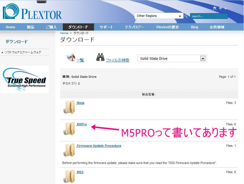Viewport: 244px width, 184px height.
Task: Click the ダウンロード breadcrumb text
Action: coord(81,33)
